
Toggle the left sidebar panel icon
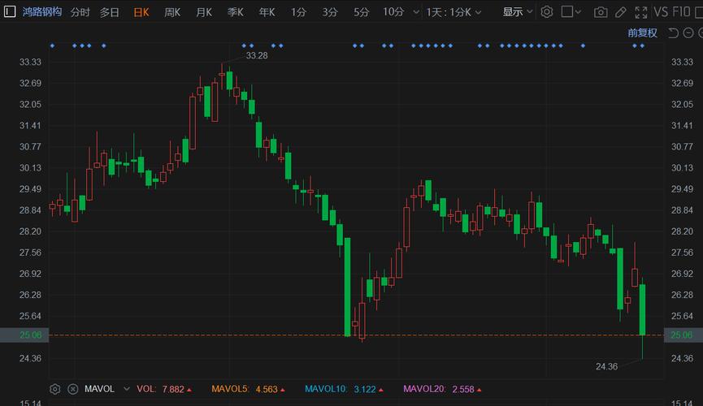(x=9, y=12)
